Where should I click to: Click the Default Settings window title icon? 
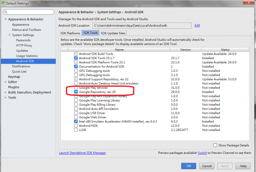4,3
